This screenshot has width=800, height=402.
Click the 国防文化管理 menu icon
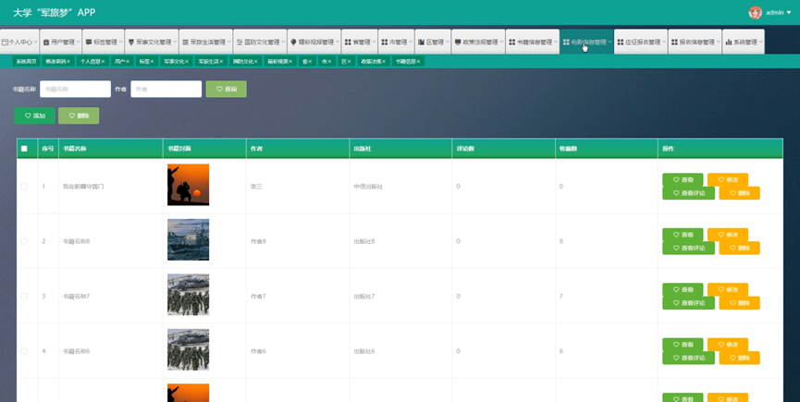240,43
